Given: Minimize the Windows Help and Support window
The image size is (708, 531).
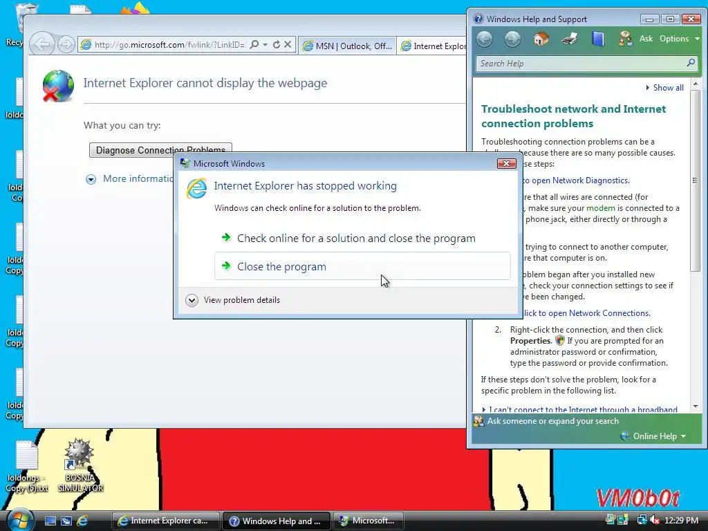Looking at the screenshot, I should coord(650,19).
